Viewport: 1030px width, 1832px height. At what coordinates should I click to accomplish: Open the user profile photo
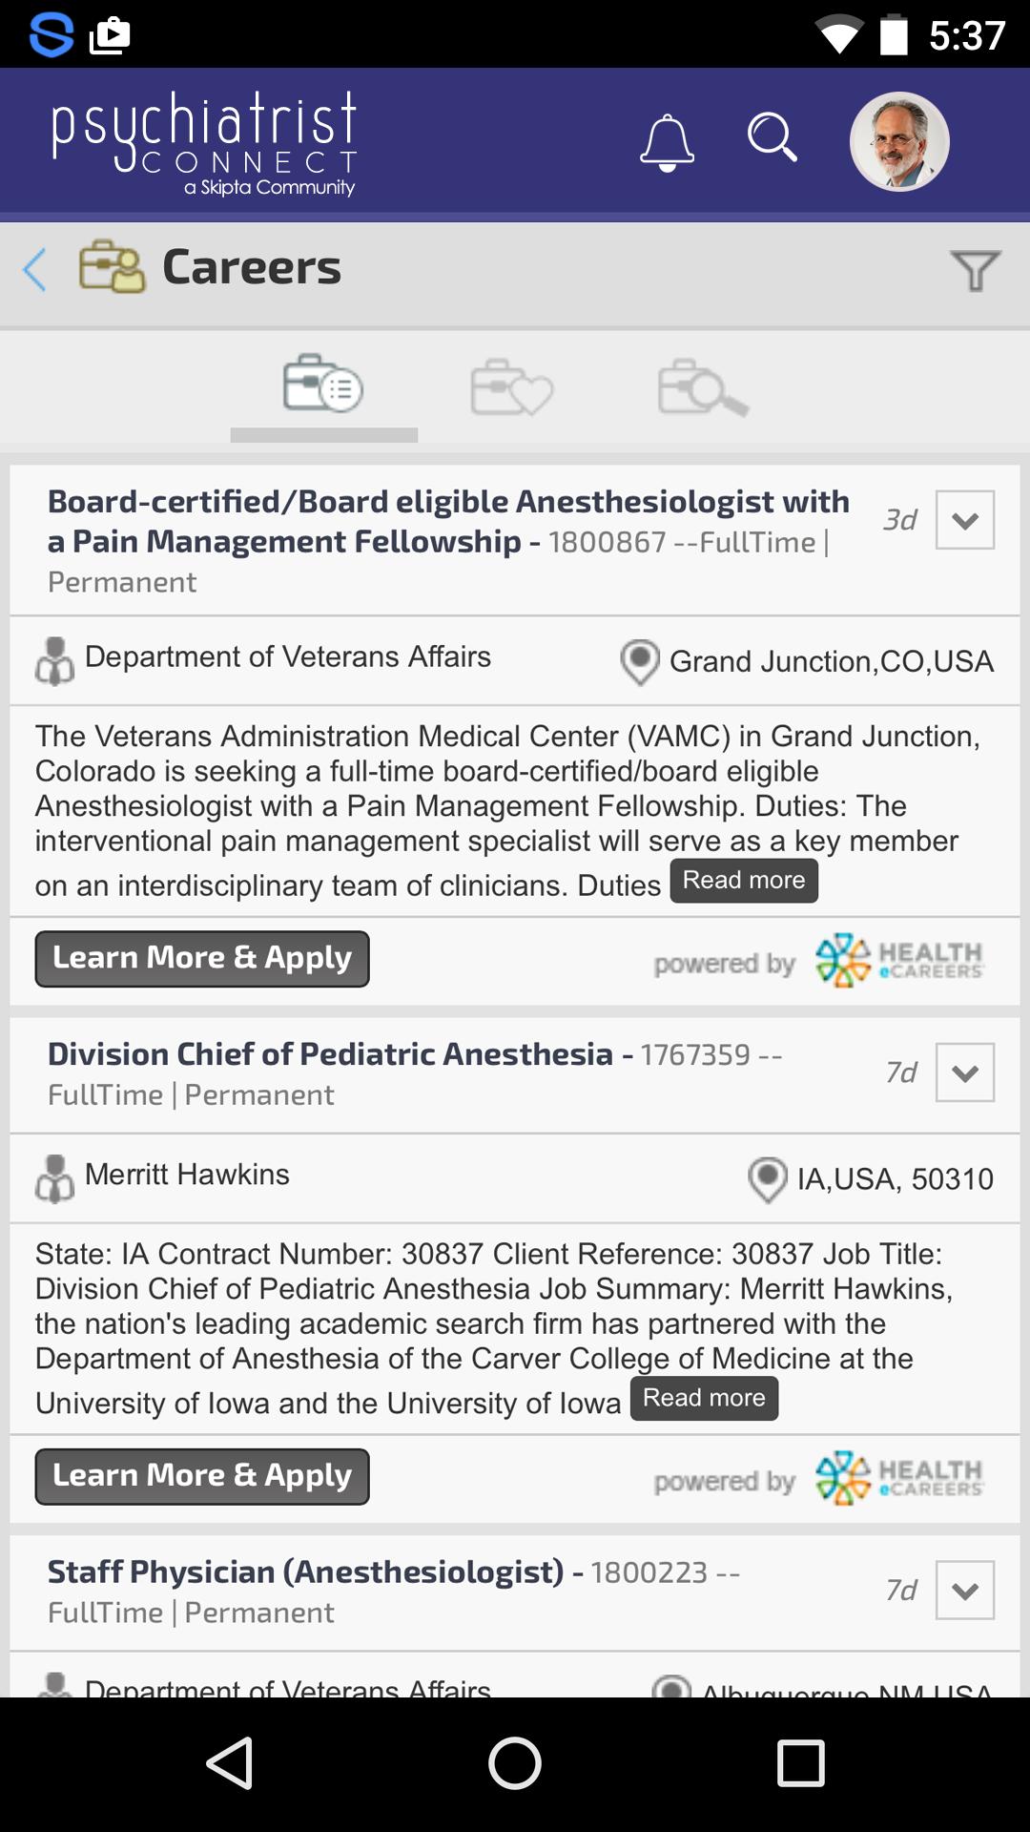click(x=899, y=141)
